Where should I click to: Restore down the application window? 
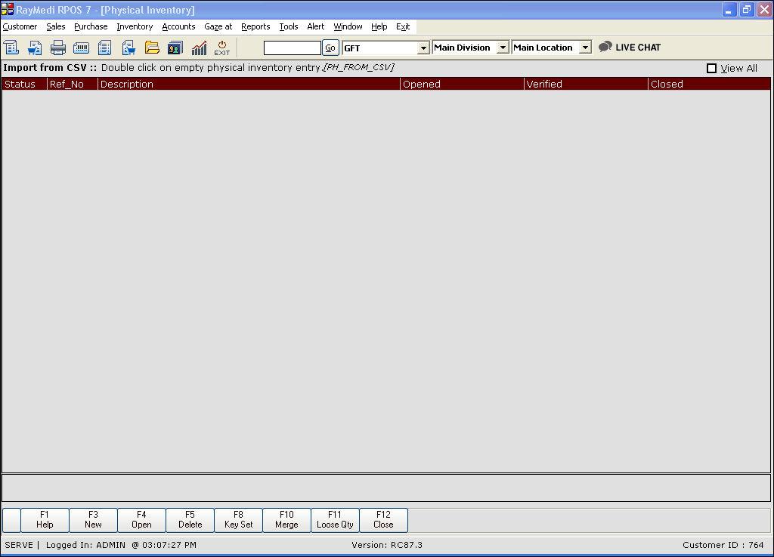click(746, 9)
